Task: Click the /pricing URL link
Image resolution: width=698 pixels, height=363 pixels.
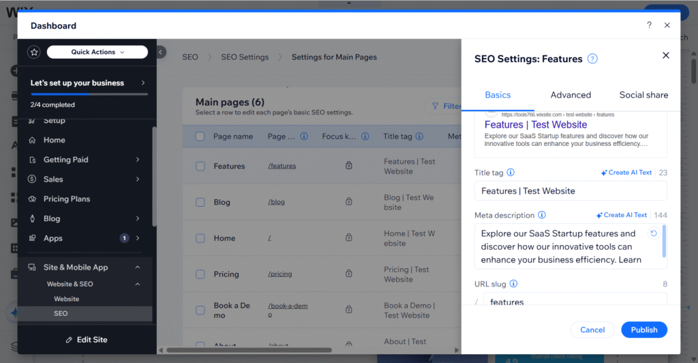Action: 279,274
